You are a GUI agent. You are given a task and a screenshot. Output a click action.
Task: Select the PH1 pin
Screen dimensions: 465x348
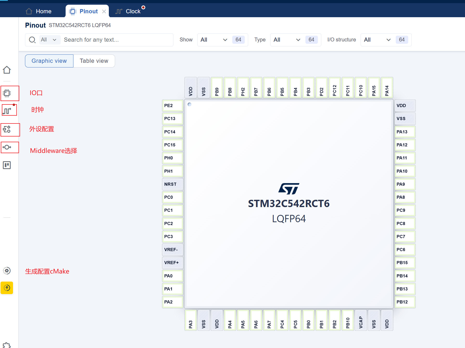173,171
